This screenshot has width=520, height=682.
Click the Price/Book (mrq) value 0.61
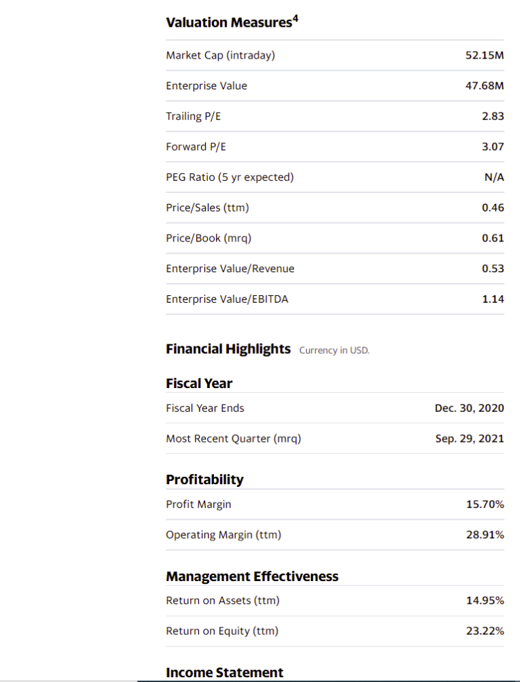click(493, 238)
